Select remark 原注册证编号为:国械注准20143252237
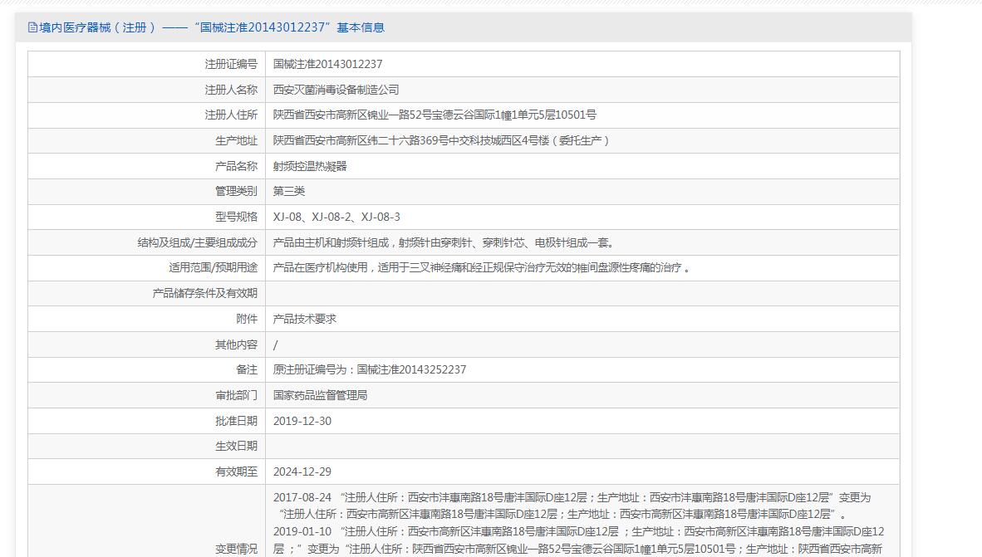Screen dimensions: 982x557 (370, 370)
